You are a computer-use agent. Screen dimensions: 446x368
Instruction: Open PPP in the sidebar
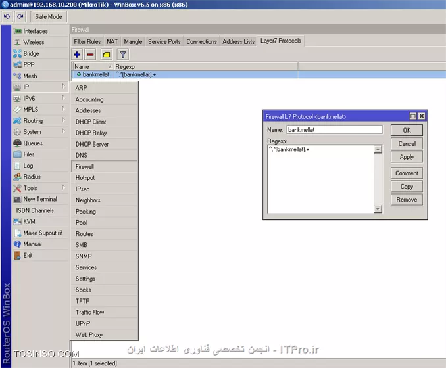(40, 64)
